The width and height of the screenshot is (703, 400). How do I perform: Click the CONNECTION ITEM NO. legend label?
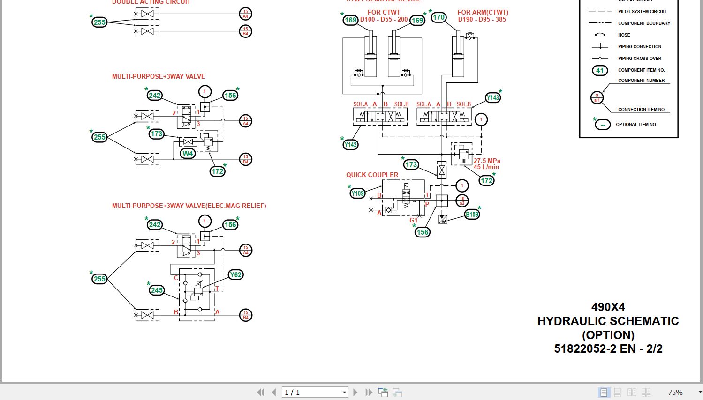click(x=642, y=109)
